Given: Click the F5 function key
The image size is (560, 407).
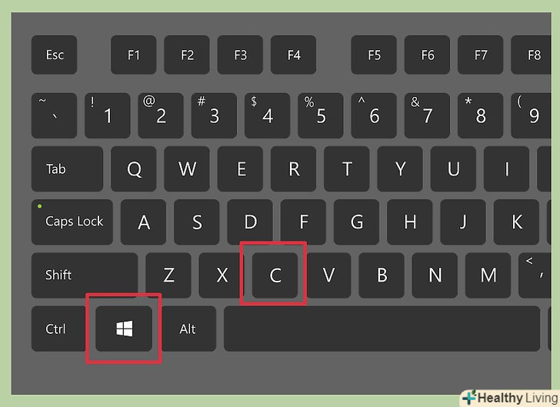Looking at the screenshot, I should click(x=374, y=55).
